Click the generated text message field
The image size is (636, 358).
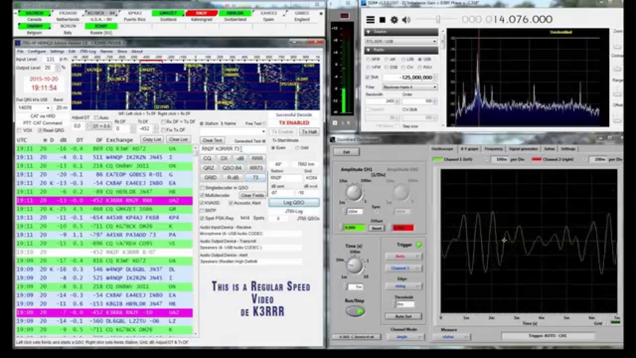pos(233,149)
